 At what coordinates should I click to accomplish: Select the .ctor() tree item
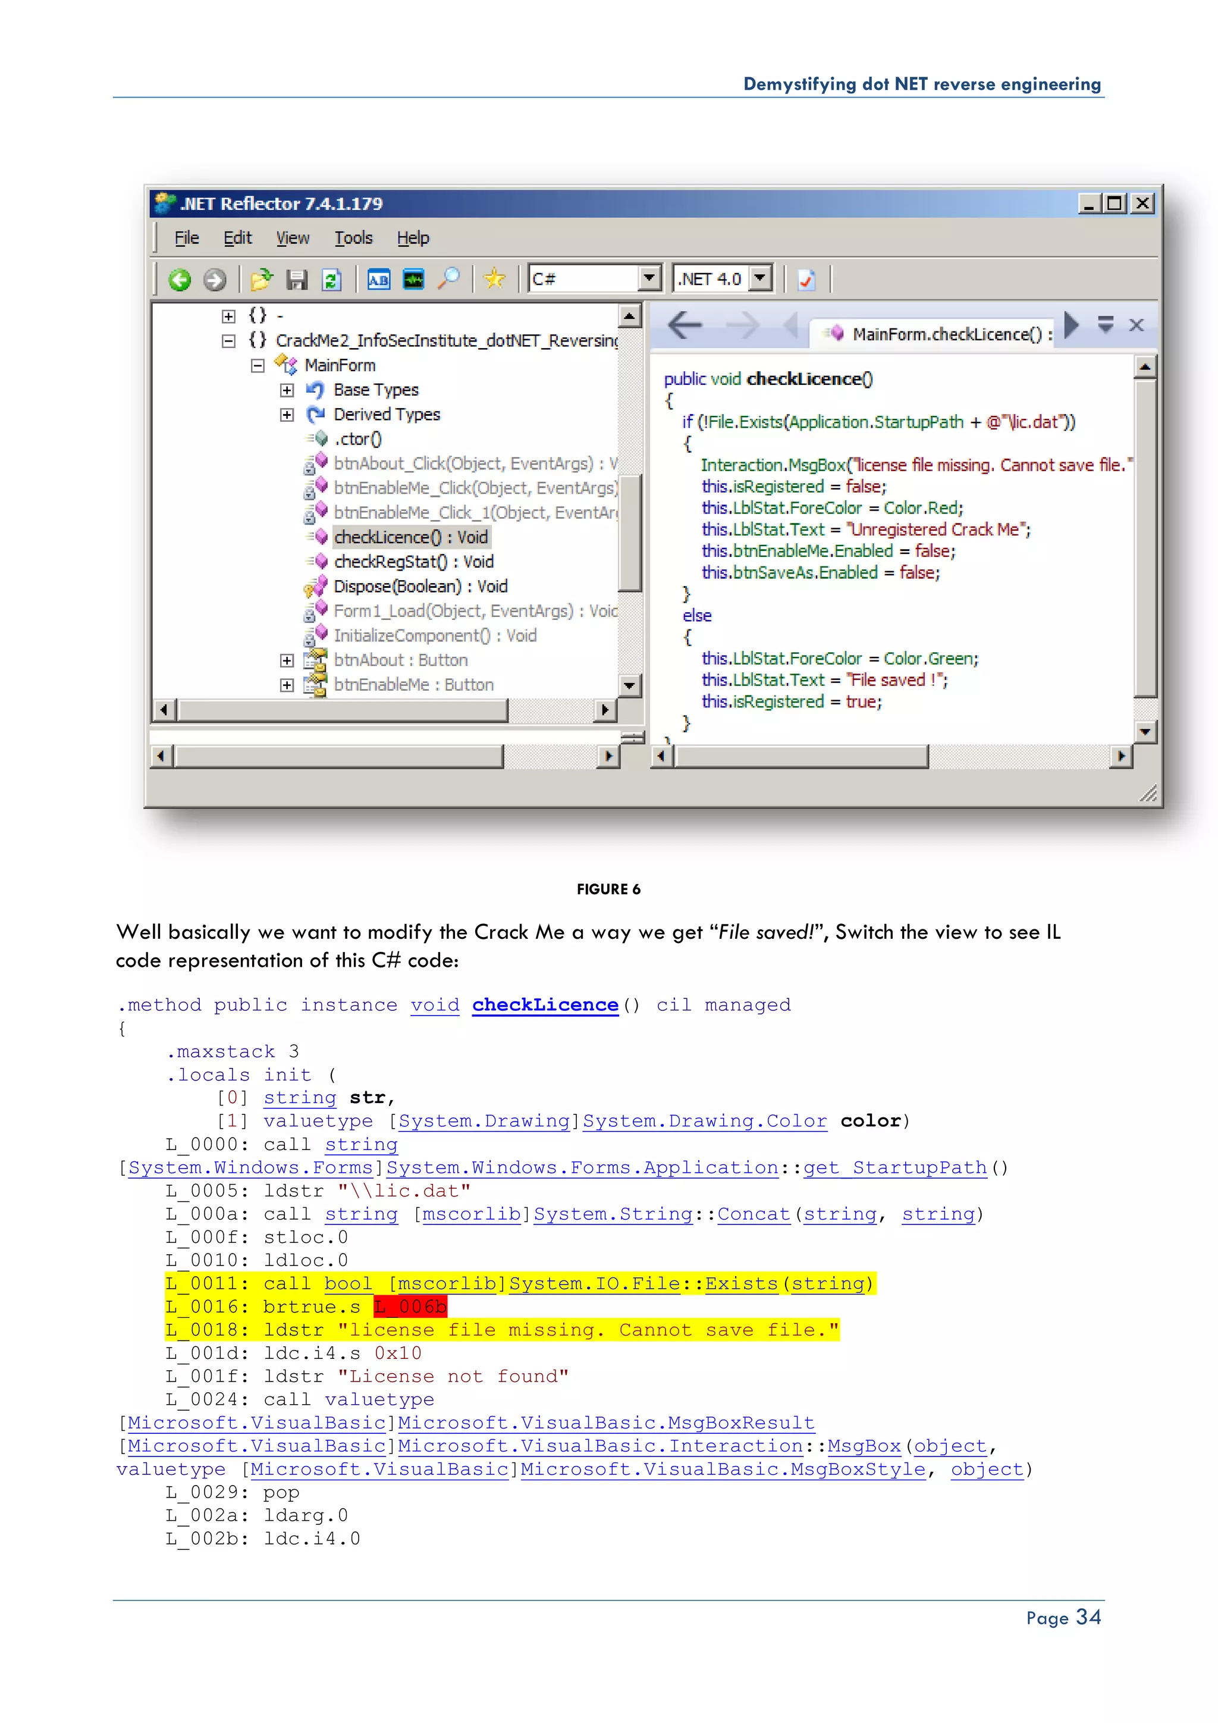358,439
